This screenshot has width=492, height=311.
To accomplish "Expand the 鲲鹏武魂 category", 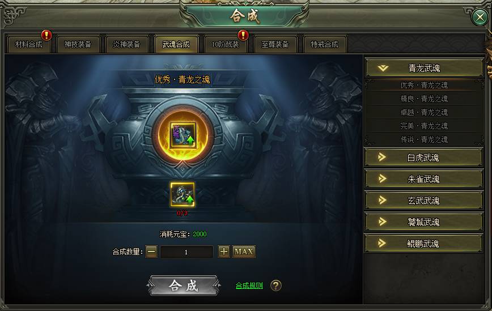I will click(423, 243).
